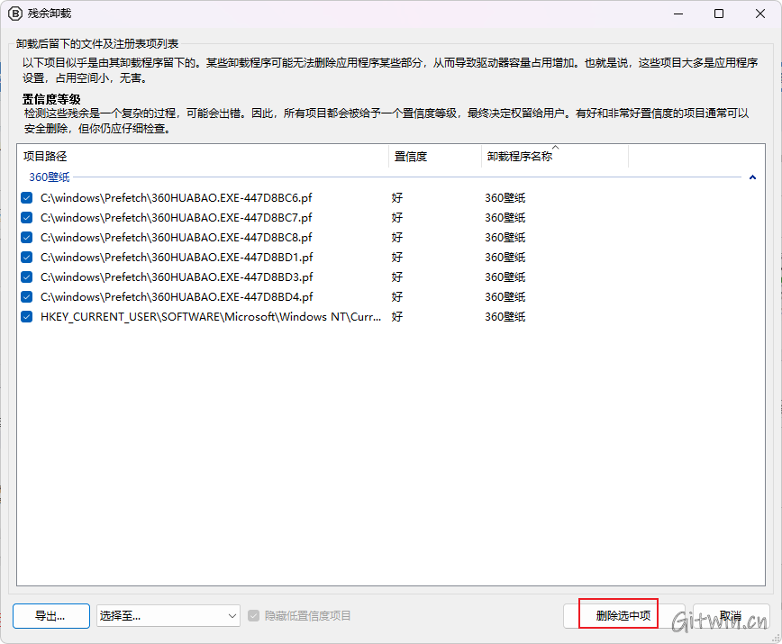This screenshot has height=644, width=782.
Task: Select path text 360HUABAO.EXE-447D8BD1.pf
Action: click(x=177, y=258)
